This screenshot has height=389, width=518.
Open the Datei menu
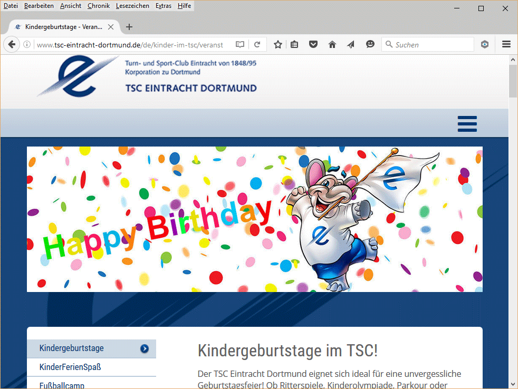click(11, 6)
